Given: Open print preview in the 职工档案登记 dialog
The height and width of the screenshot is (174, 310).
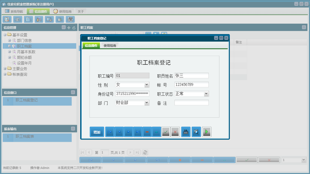Looking at the screenshot, I should [x=196, y=131].
